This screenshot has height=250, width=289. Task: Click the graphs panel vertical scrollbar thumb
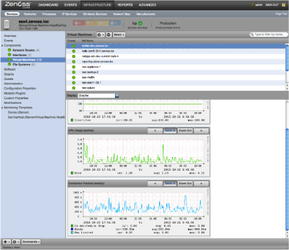[x=287, y=179]
